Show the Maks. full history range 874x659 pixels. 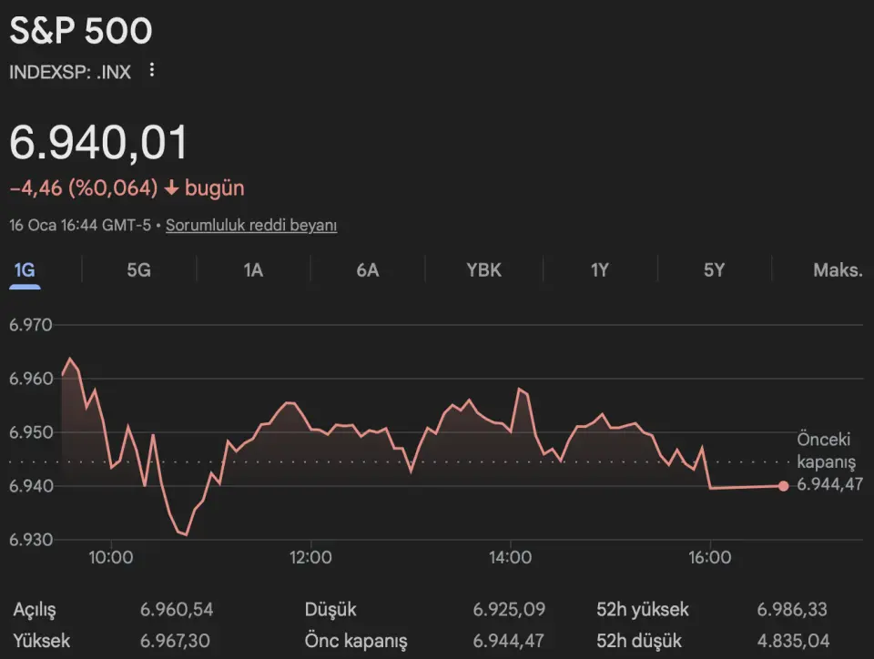coord(837,270)
